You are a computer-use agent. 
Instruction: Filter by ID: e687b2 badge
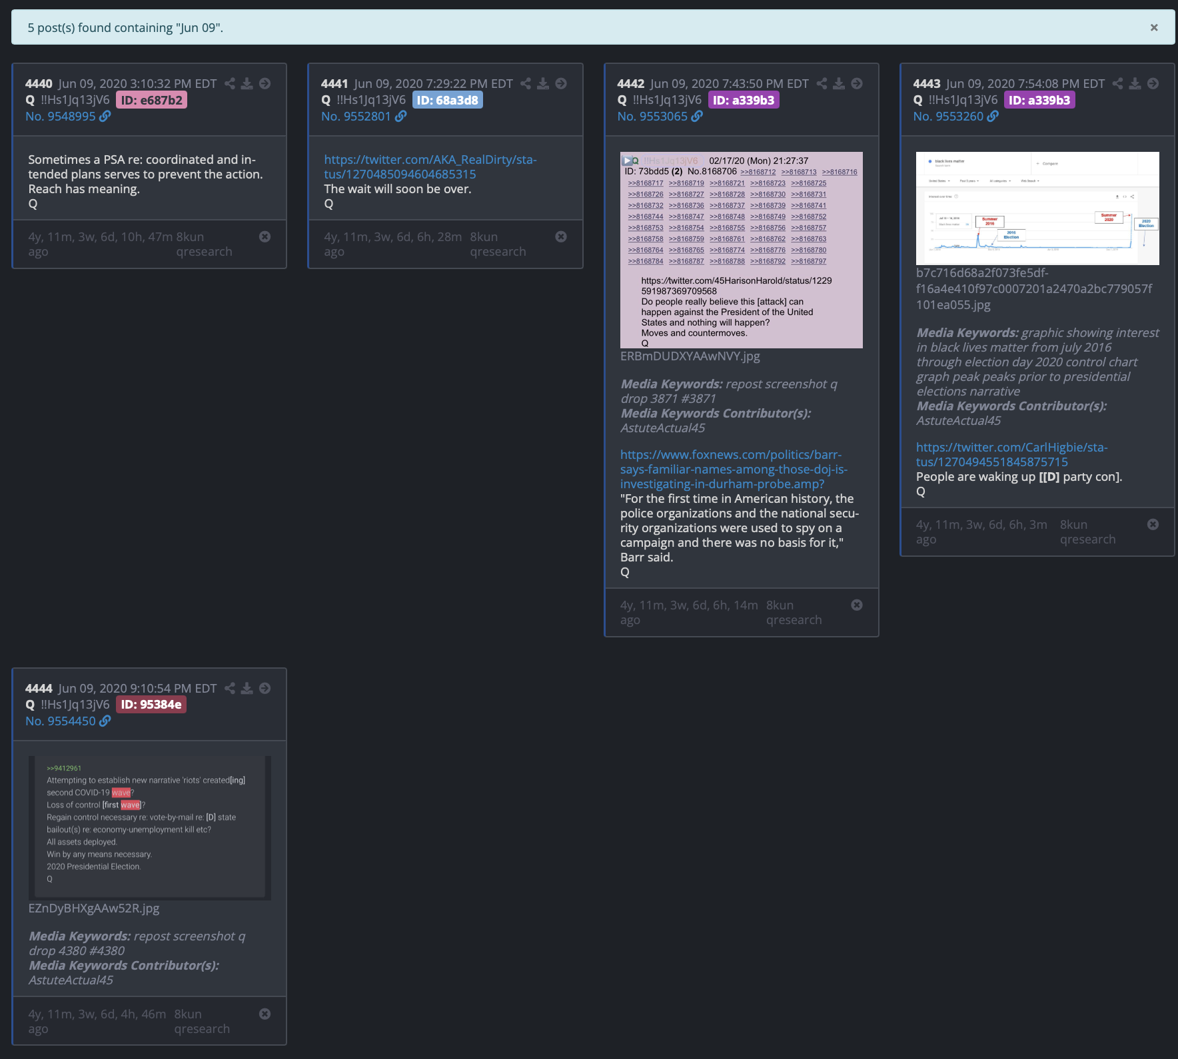click(x=151, y=100)
